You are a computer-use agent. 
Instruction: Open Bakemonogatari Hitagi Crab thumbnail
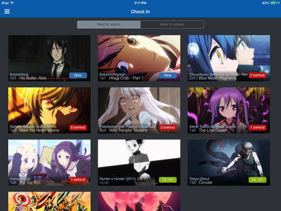pos(139,58)
